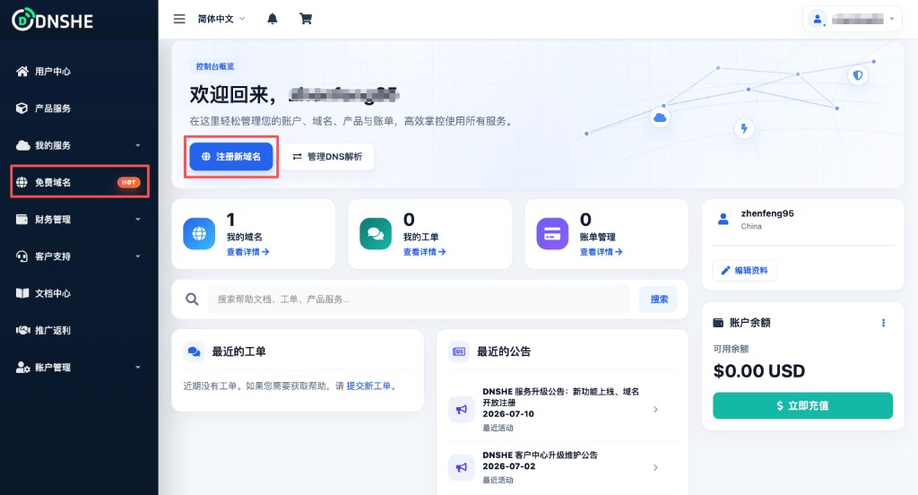The image size is (918, 495).
Task: Click the profile person icon beside zhenfeng95
Action: click(x=723, y=219)
